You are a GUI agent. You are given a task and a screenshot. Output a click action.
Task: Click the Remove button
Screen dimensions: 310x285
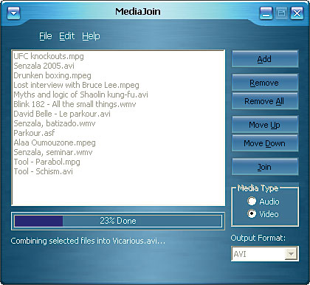point(265,83)
